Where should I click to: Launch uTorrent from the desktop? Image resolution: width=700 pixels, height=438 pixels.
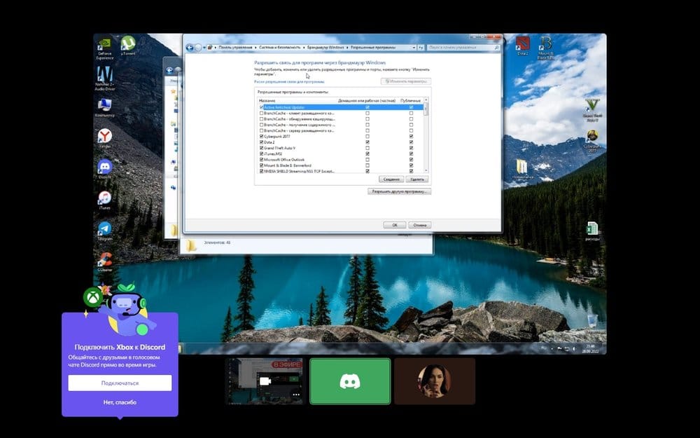click(127, 45)
